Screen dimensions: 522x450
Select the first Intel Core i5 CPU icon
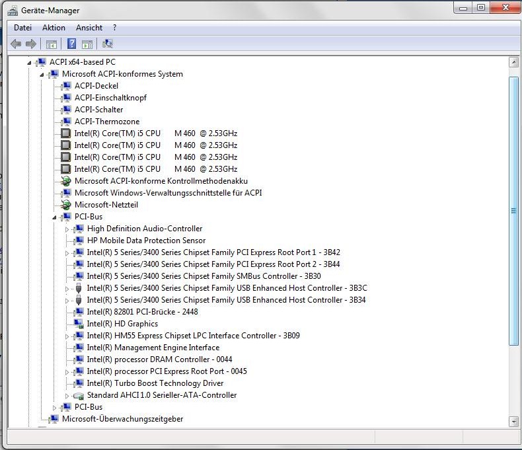(65, 133)
